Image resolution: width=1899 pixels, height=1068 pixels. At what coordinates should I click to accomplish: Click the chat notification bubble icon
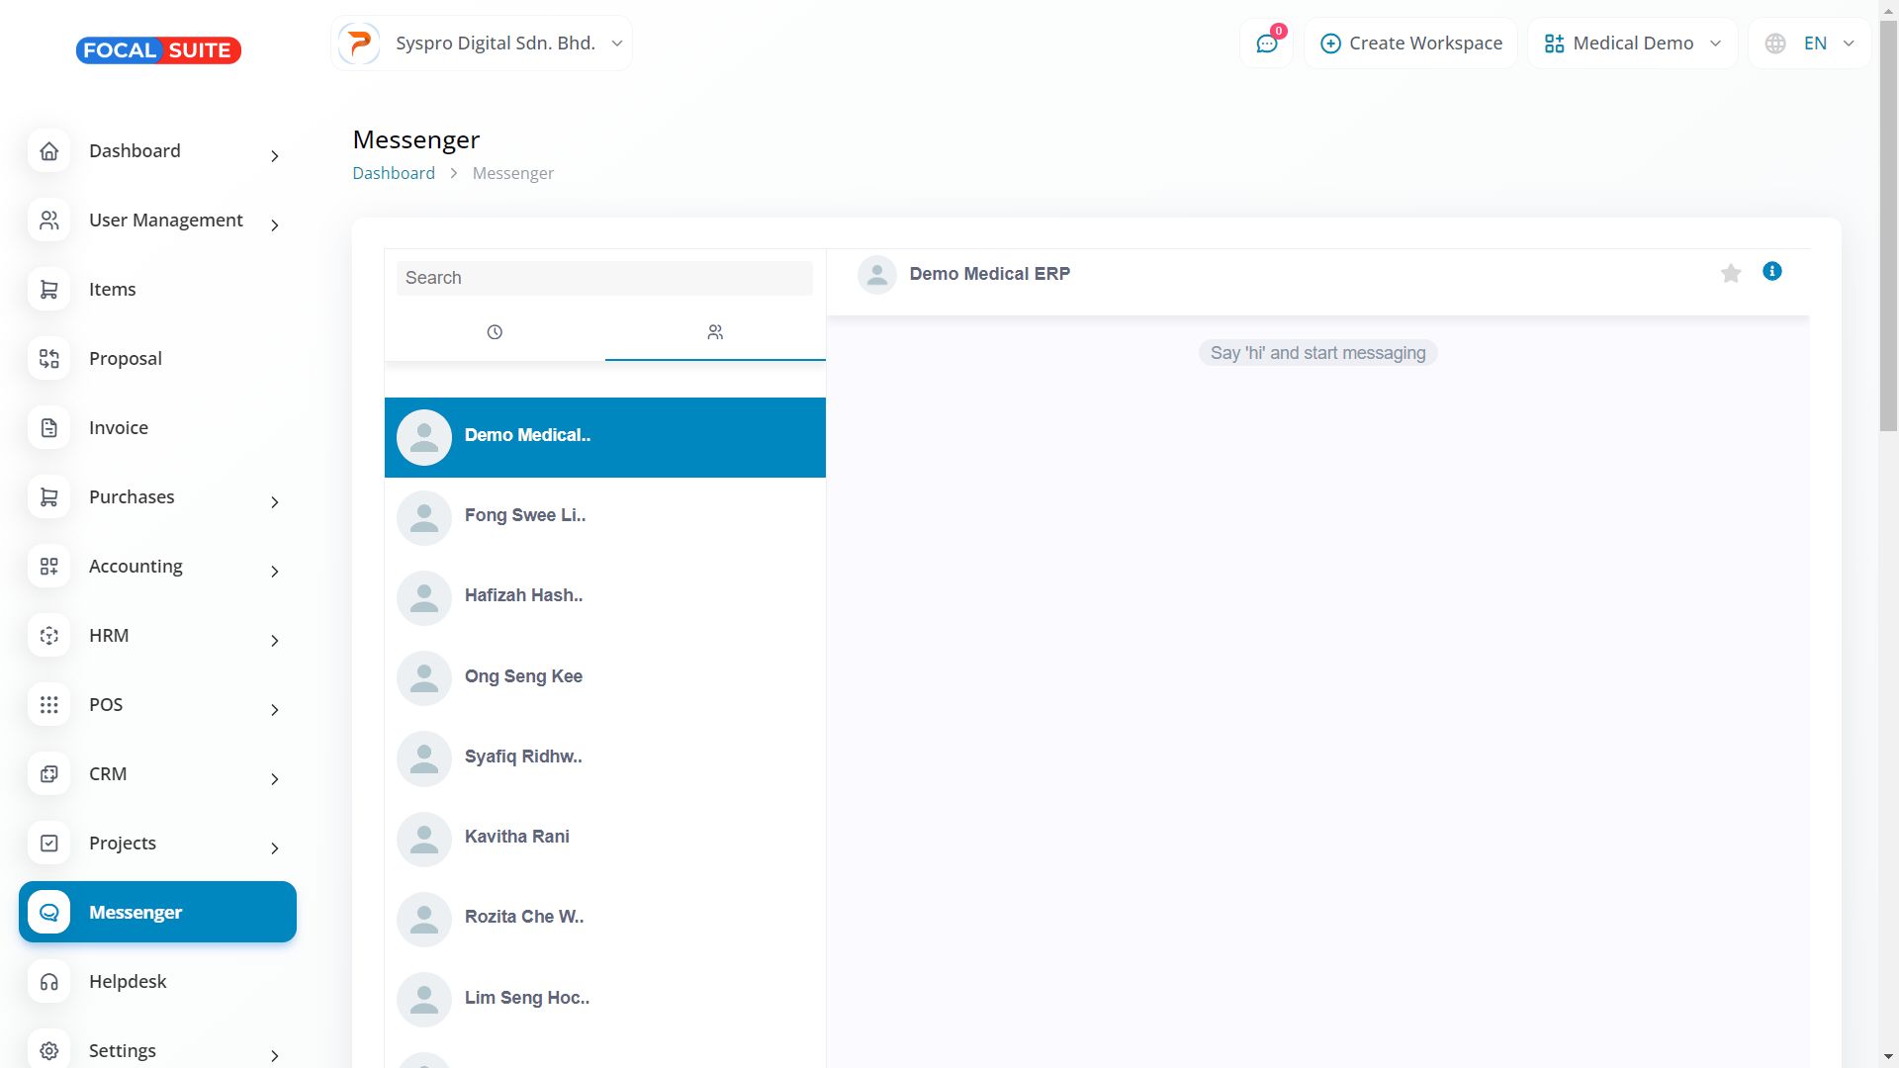(x=1266, y=44)
